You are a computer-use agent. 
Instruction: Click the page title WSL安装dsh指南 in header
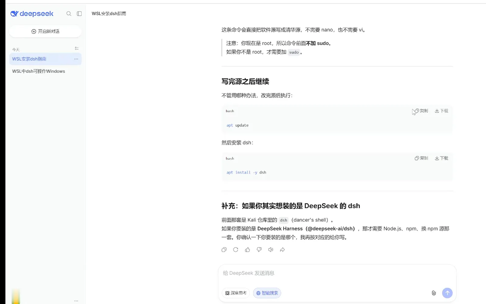(109, 14)
